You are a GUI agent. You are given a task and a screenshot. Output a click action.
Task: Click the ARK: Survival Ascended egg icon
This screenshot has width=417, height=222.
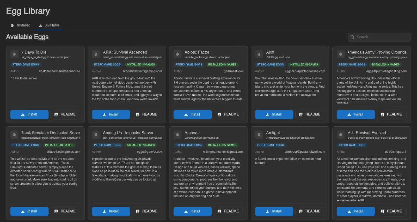coord(96,54)
